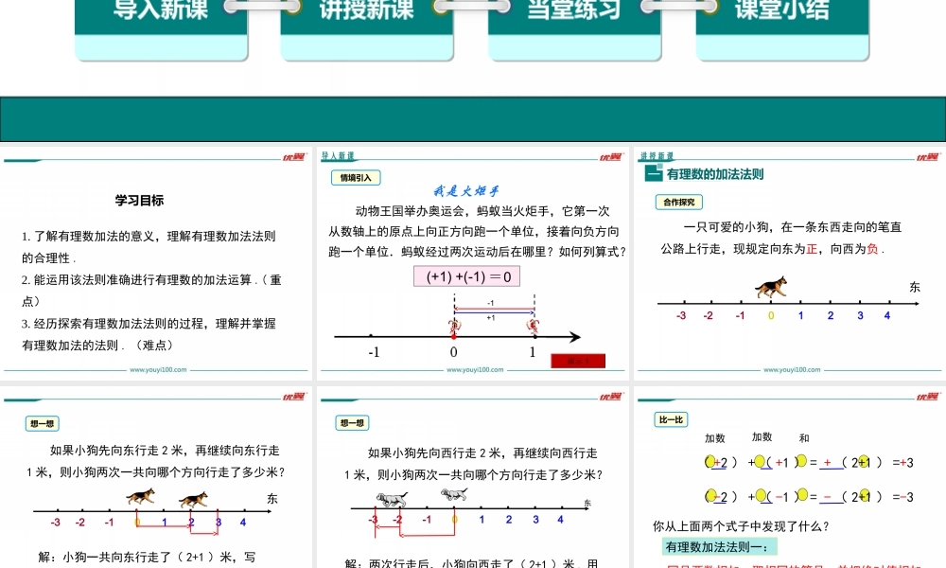
Task: Click the left white dog near -3
Action: (x=391, y=500)
